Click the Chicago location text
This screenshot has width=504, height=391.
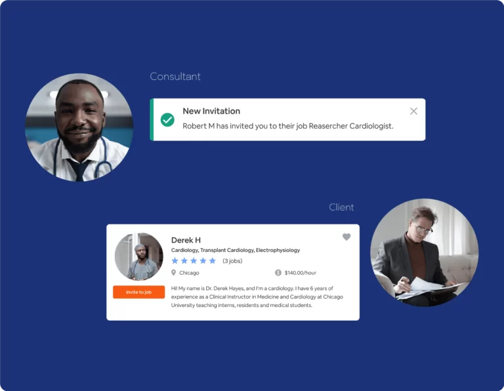coord(189,273)
